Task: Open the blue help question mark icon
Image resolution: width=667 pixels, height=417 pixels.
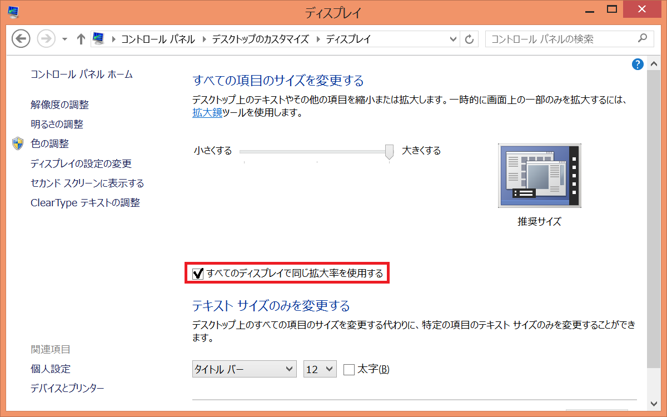Action: tap(638, 64)
